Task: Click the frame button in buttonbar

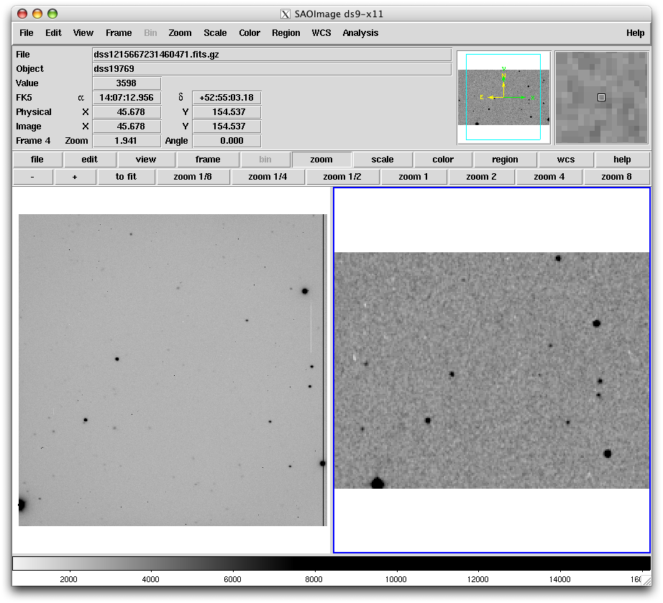Action: tap(208, 160)
